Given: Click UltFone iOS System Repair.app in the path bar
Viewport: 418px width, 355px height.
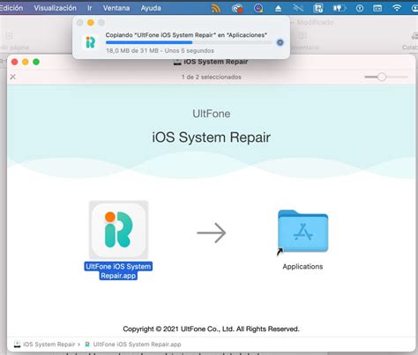Looking at the screenshot, I should tap(137, 344).
